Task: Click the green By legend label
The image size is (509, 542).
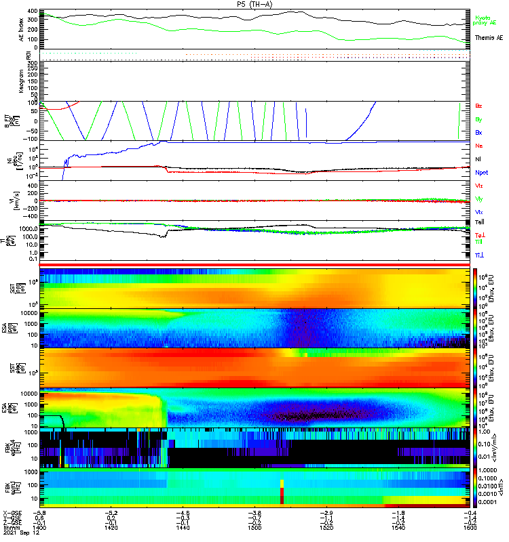Action: (478, 119)
